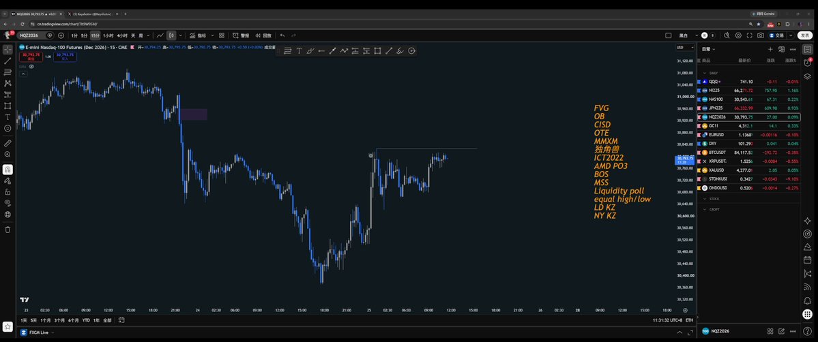The image size is (818, 342).
Task: Open the object tree layers icon
Action: (808, 76)
